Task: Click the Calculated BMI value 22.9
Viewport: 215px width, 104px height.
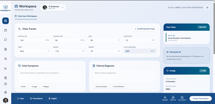Action: (x=128, y=51)
